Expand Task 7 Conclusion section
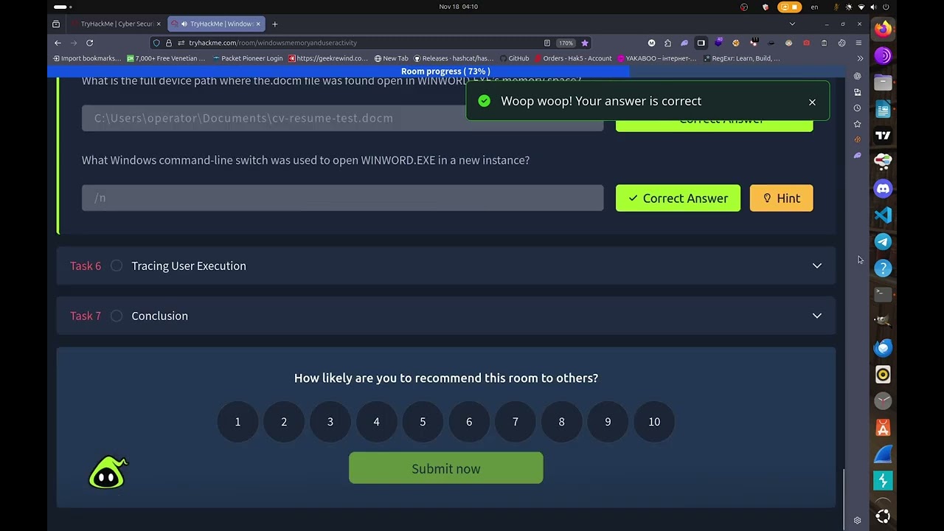Viewport: 944px width, 531px height. tap(445, 316)
